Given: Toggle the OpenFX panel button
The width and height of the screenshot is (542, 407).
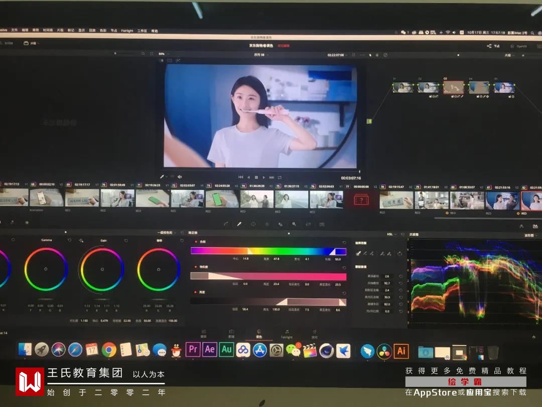Looking at the screenshot, I should pos(518,46).
